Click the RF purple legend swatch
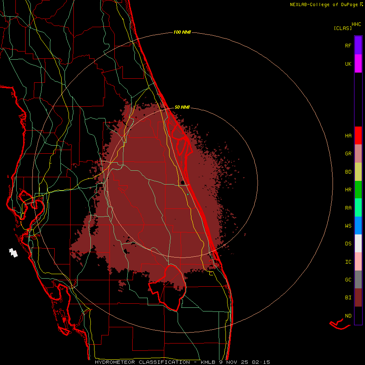The height and width of the screenshot is (365, 365). [358, 45]
